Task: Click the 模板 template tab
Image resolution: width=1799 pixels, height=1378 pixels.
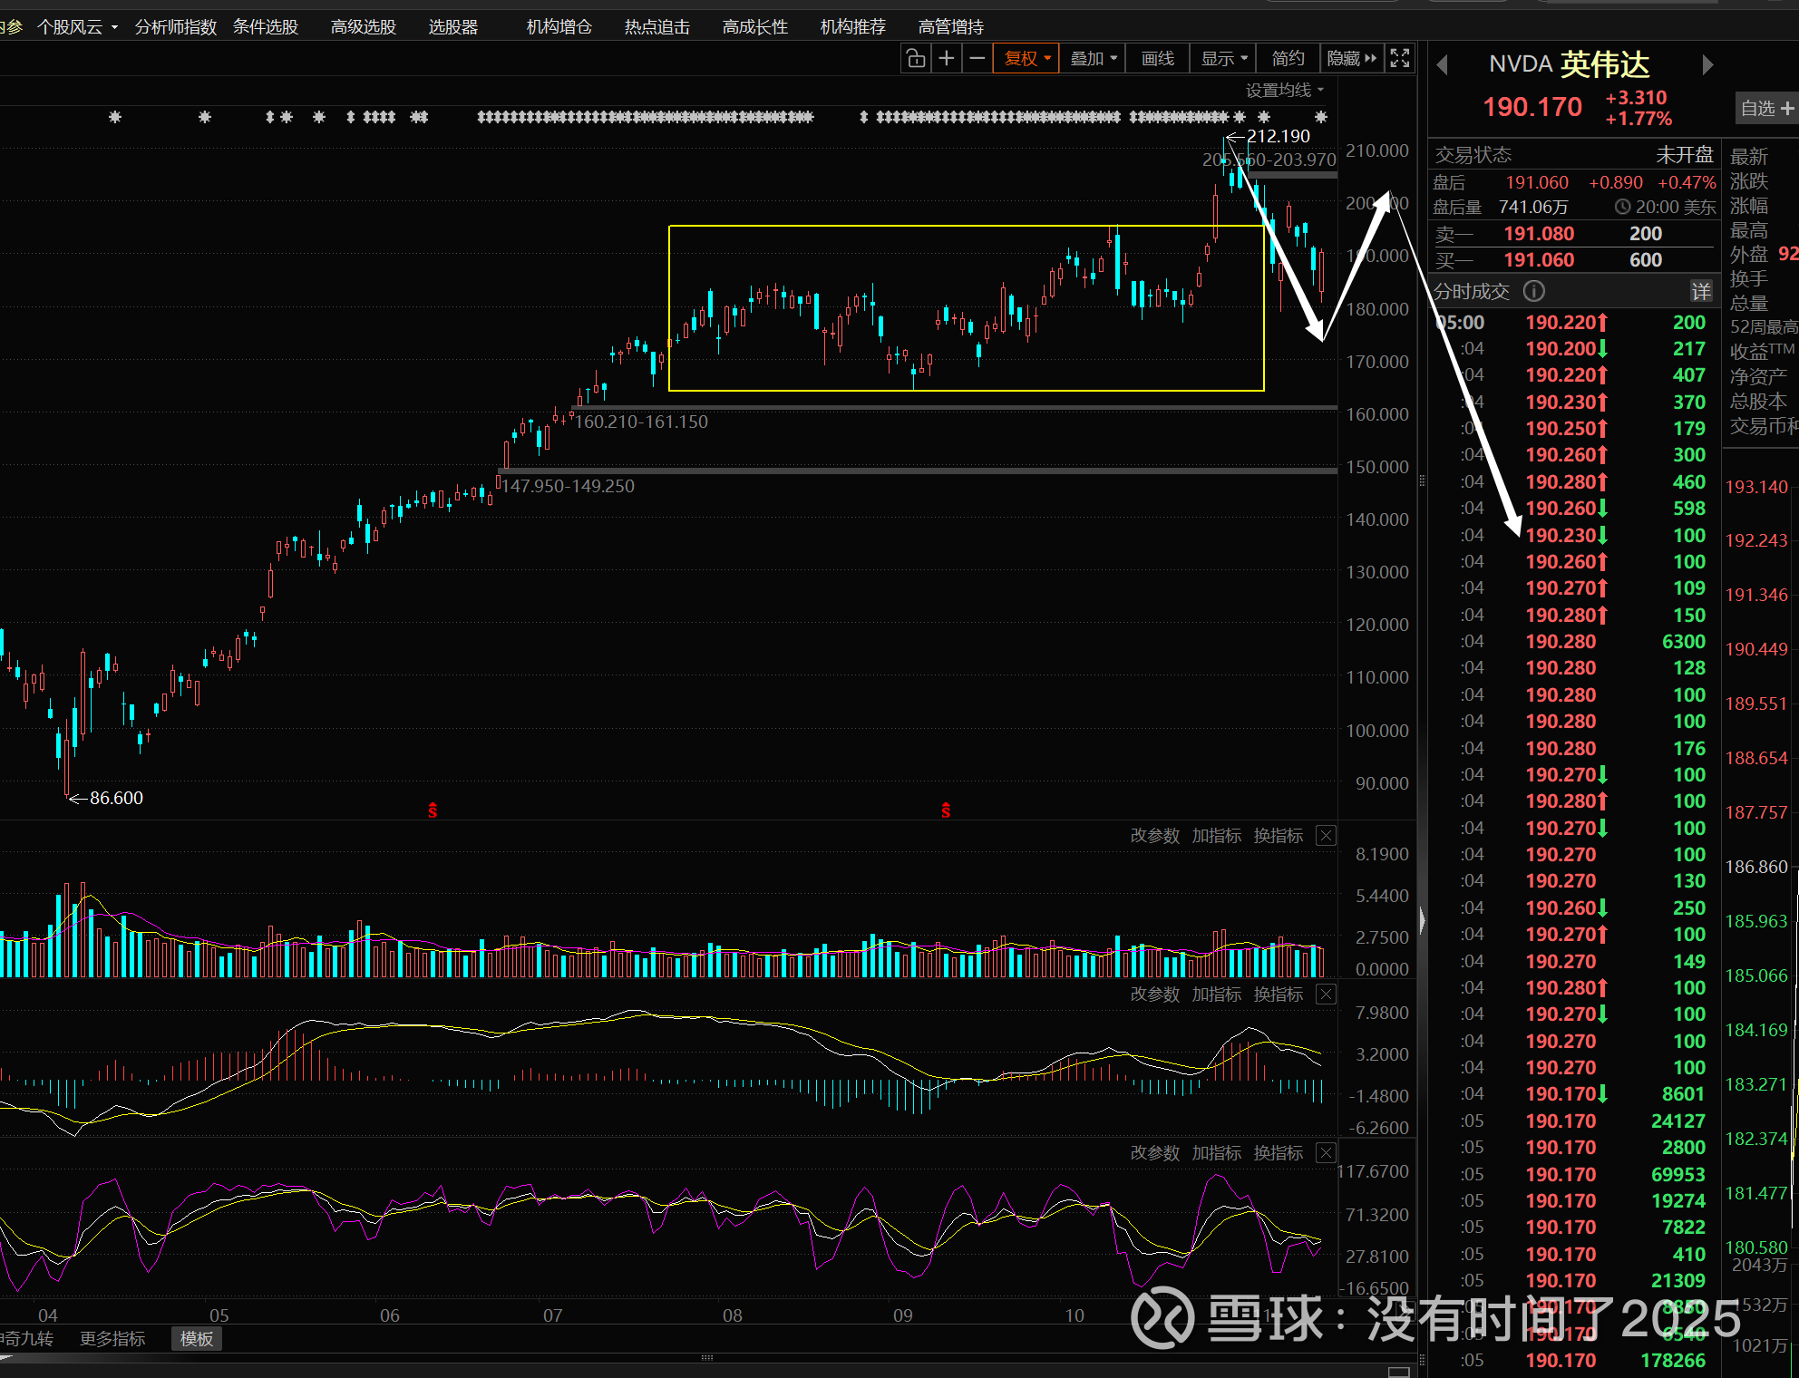Action: click(x=197, y=1339)
